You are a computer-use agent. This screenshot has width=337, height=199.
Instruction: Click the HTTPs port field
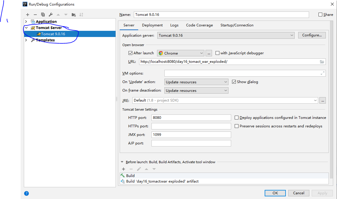[x=191, y=126]
